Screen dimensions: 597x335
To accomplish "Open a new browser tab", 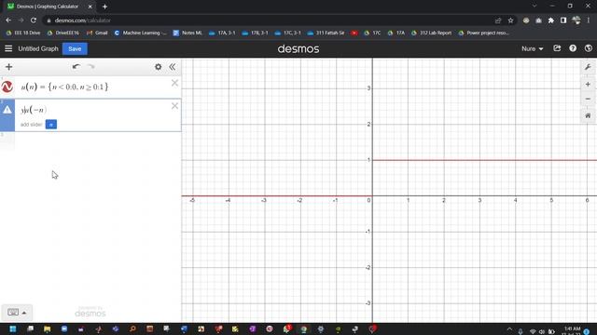I will pos(104,7).
